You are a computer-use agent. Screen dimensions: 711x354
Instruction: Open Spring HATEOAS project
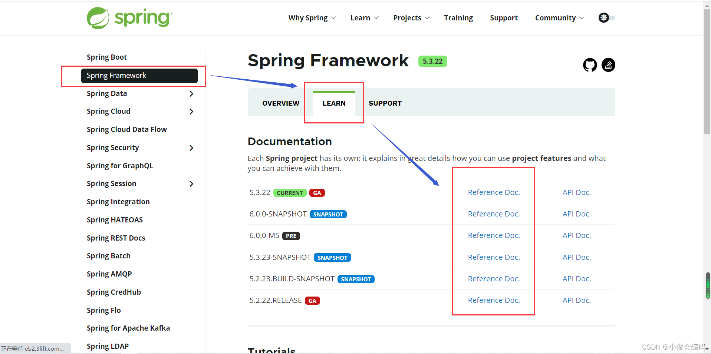(115, 220)
